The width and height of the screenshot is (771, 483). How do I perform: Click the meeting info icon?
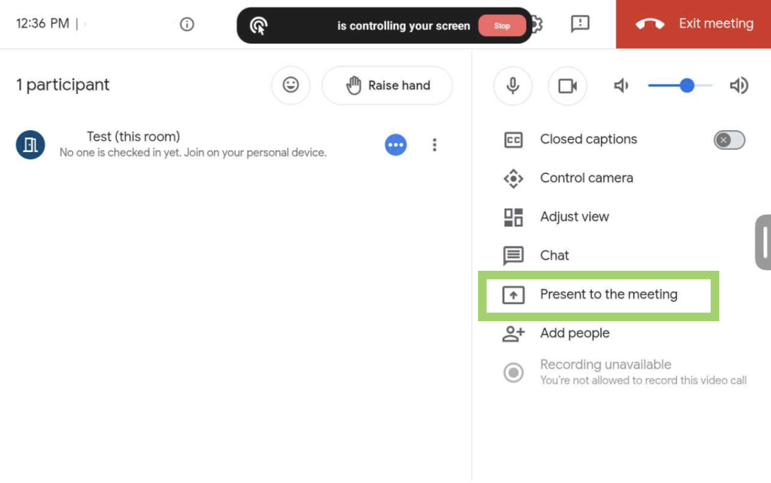pos(187,24)
